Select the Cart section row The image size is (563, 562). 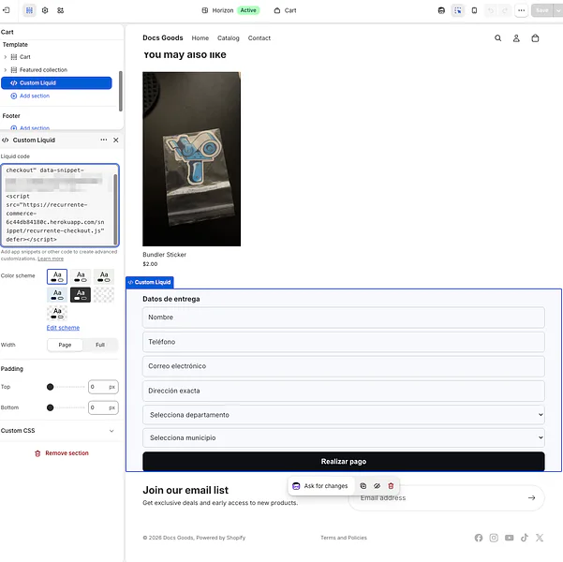[57, 57]
